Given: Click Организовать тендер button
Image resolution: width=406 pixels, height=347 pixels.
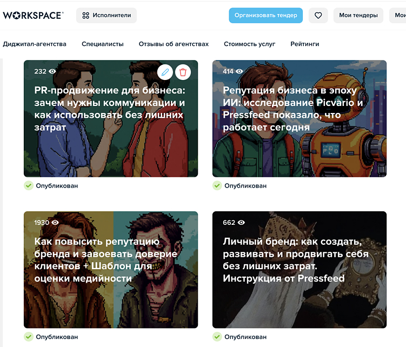Looking at the screenshot, I should (x=265, y=16).
